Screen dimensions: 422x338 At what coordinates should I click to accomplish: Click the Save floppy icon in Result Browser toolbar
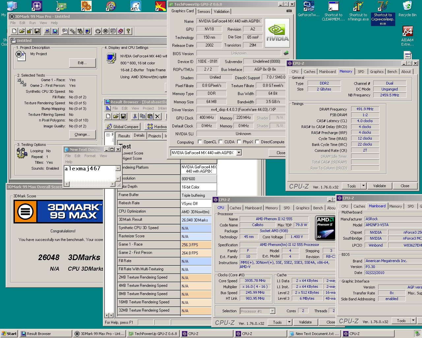point(123,116)
